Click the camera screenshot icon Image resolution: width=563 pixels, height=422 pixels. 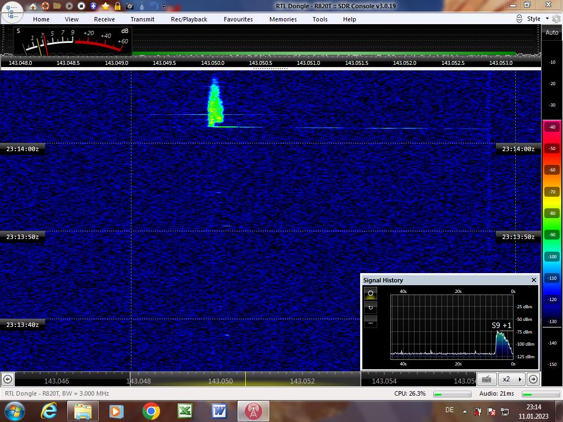click(130, 6)
